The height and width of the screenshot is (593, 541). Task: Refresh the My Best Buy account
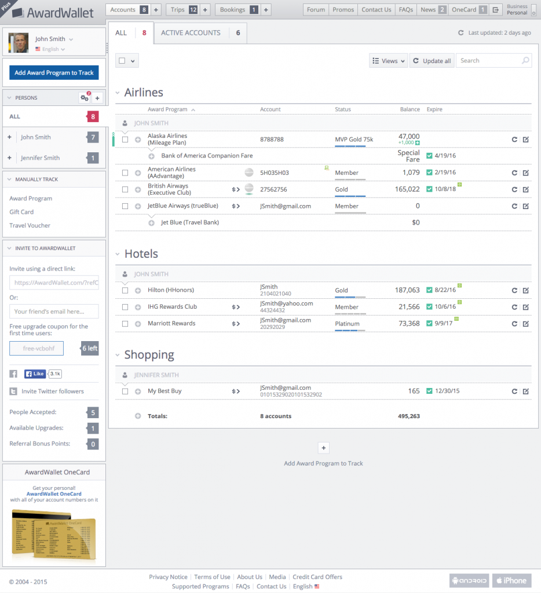514,391
